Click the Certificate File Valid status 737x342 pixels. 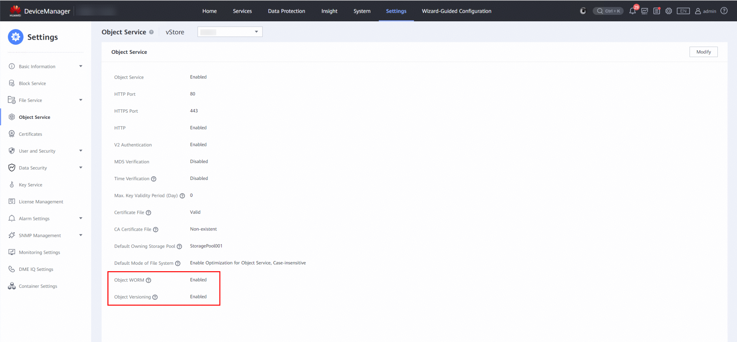click(195, 212)
